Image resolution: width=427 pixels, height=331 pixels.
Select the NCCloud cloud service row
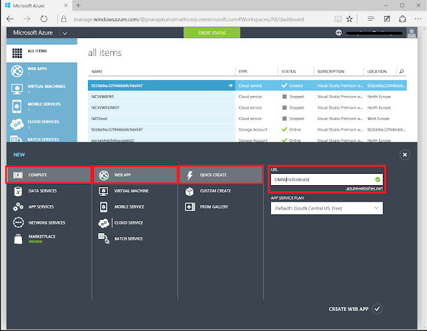click(x=248, y=119)
